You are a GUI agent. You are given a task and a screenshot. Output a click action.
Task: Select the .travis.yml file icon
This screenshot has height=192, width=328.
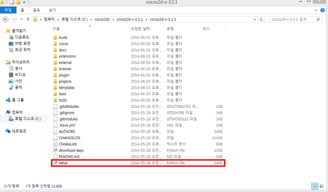pos(55,125)
